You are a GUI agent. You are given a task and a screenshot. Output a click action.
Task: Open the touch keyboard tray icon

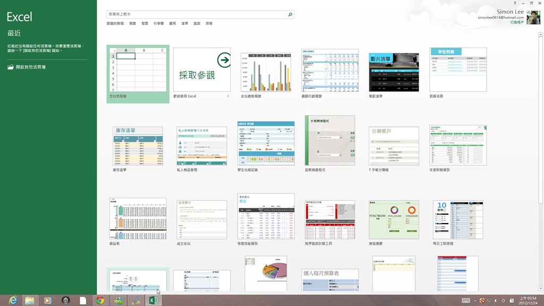(x=465, y=301)
